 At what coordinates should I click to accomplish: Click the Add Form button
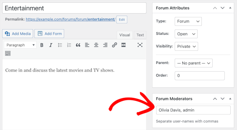point(49,34)
